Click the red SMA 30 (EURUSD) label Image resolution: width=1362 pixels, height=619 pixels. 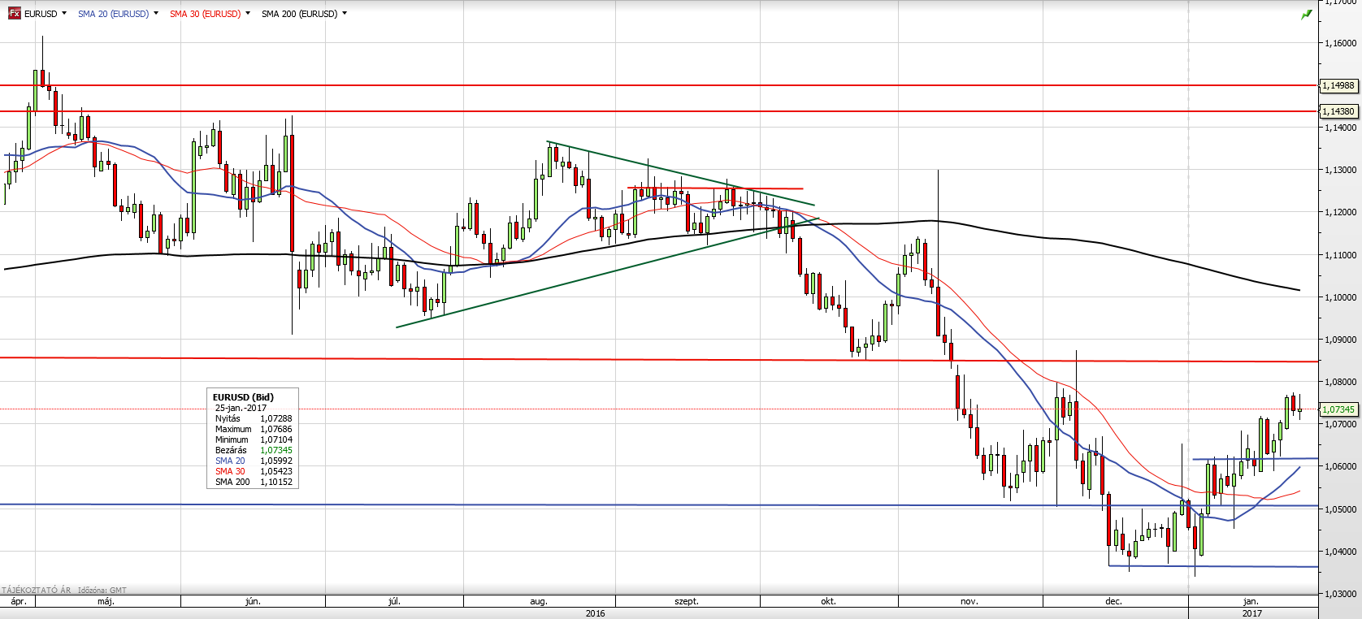205,14
